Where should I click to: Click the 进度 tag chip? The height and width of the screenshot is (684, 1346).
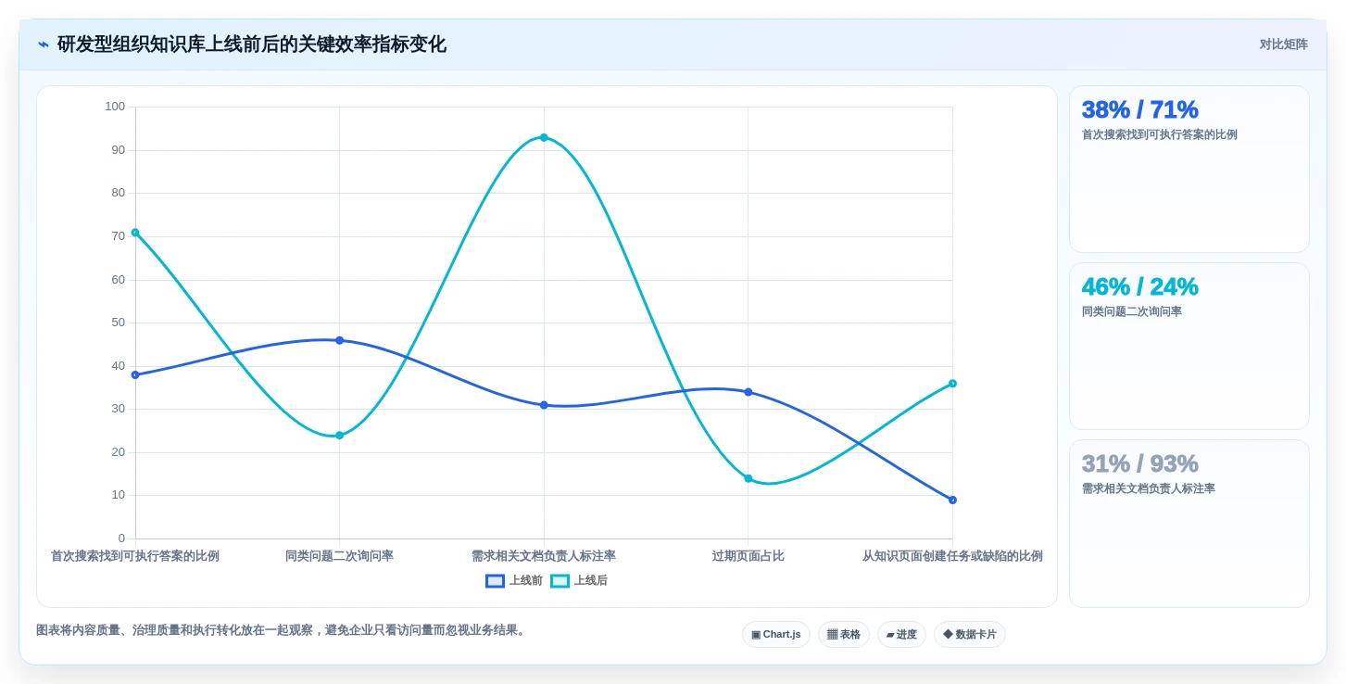901,635
